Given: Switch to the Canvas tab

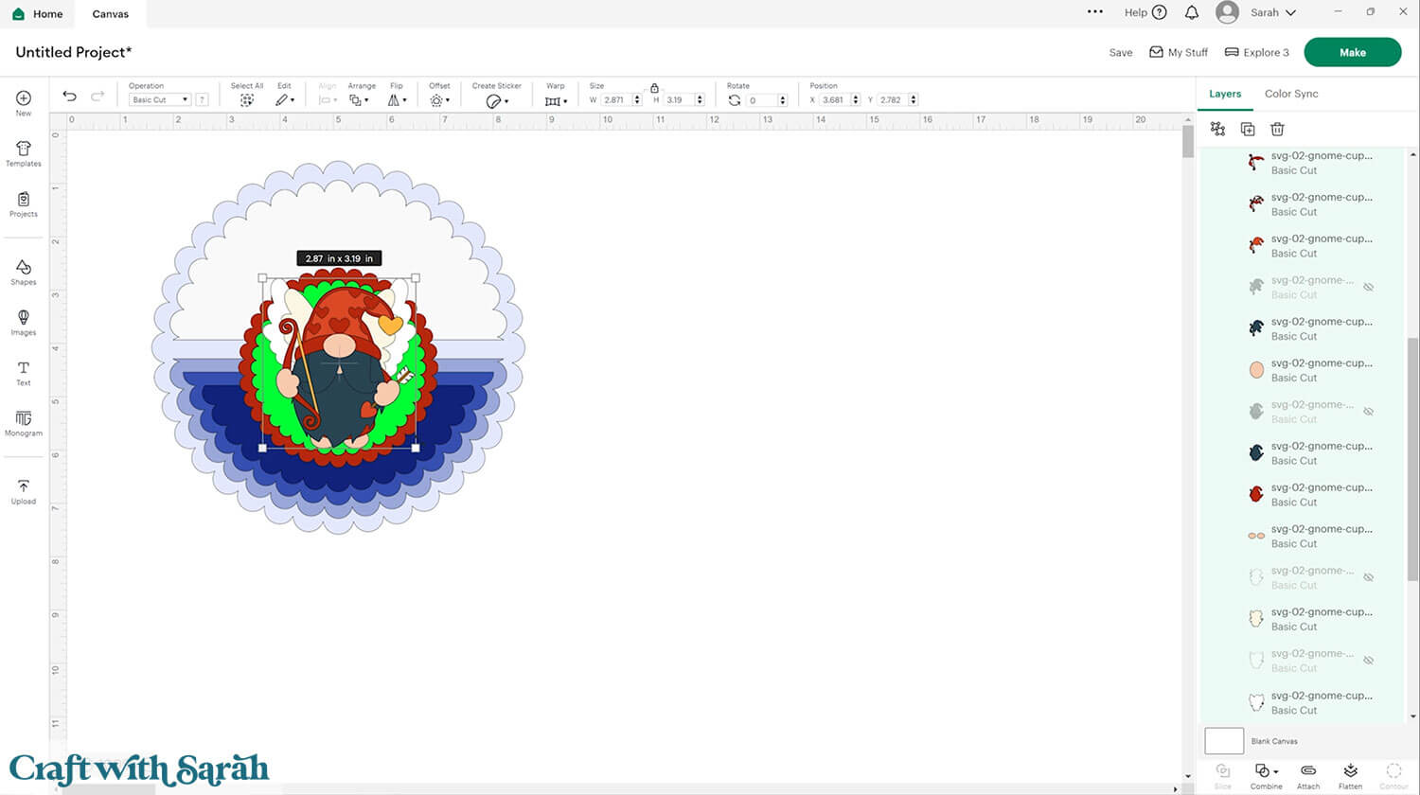Looking at the screenshot, I should 111,13.
